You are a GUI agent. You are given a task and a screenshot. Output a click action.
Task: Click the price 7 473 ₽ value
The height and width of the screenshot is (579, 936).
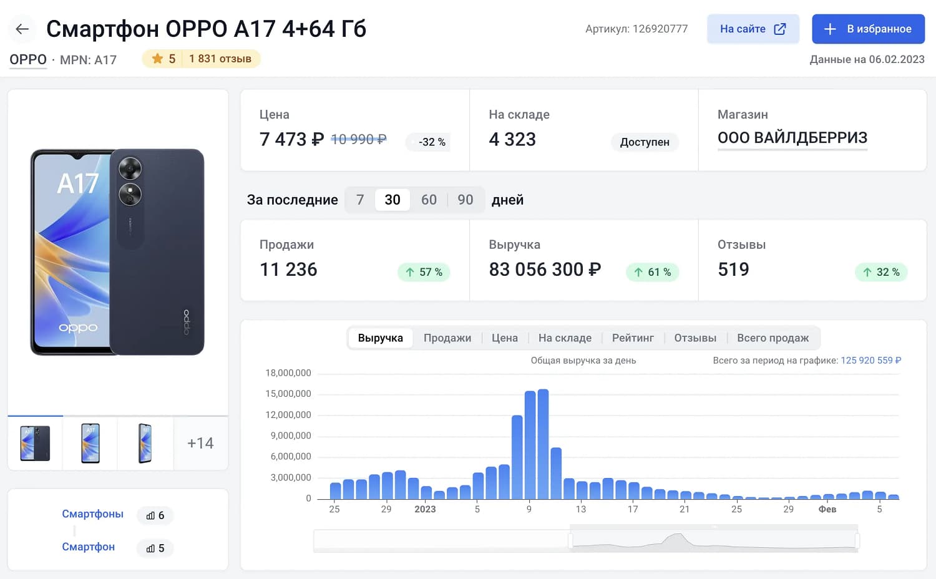(x=291, y=139)
